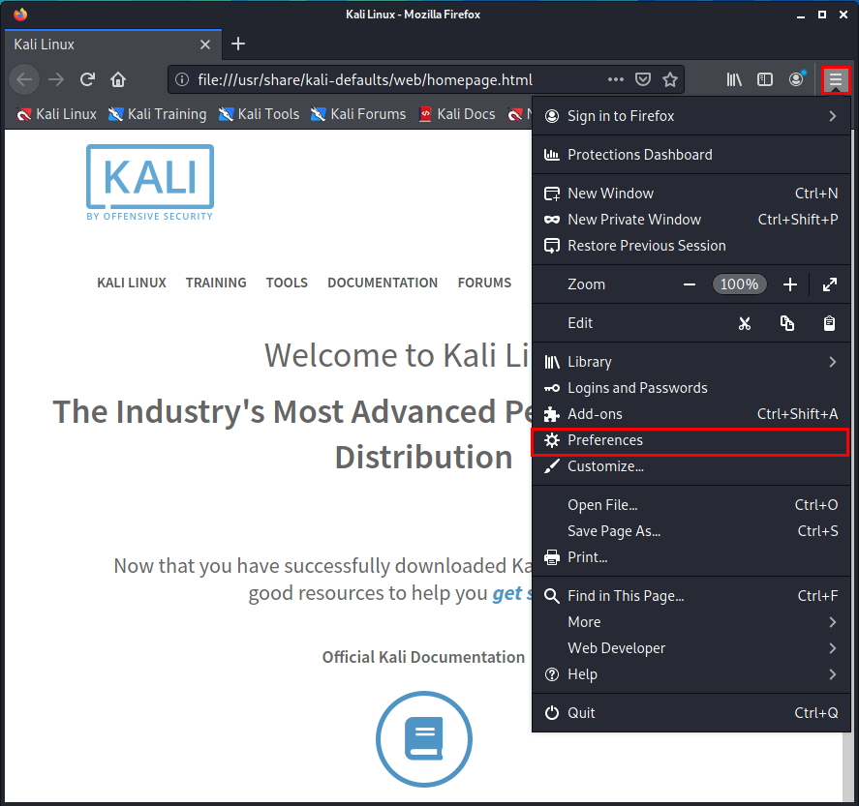Screen dimensions: 859x806
Task: Choose Open File... menu item
Action: pos(690,505)
